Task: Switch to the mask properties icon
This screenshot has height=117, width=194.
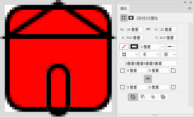Action: tap(131, 18)
